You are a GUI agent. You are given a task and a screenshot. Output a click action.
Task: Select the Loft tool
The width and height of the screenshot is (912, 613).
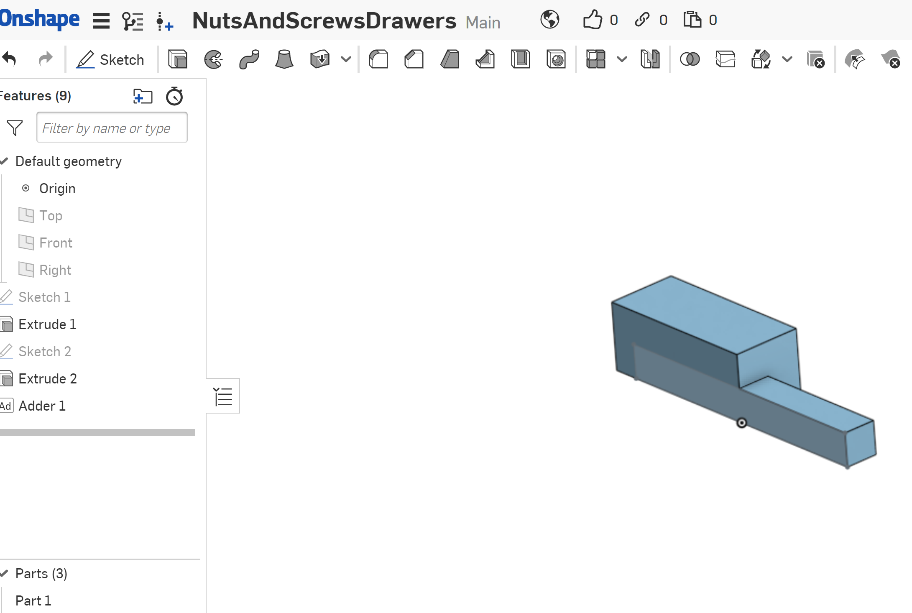284,59
